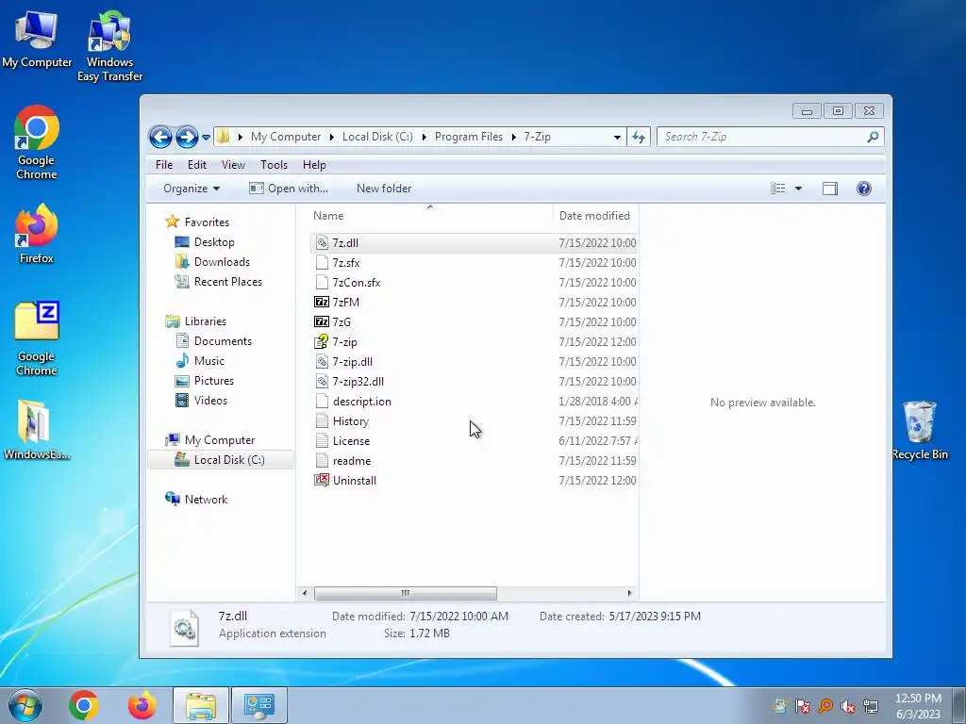Select the Uninstall application icon

pos(322,480)
